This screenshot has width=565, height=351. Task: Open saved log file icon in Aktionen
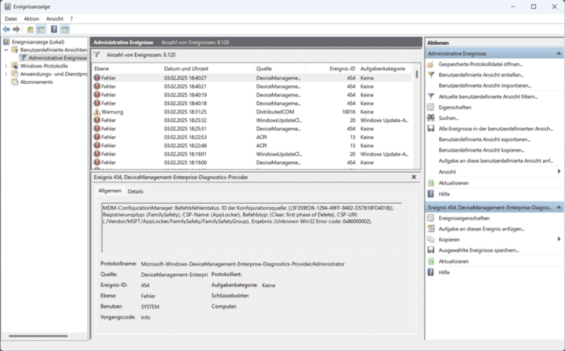[x=430, y=65]
